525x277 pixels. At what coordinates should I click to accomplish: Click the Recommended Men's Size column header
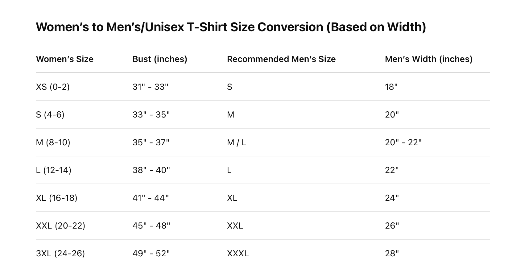point(281,59)
